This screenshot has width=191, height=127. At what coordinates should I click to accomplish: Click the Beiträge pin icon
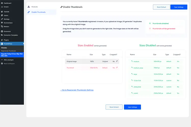(2, 19)
